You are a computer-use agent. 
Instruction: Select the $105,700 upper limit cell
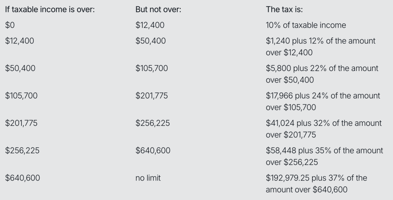151,68
